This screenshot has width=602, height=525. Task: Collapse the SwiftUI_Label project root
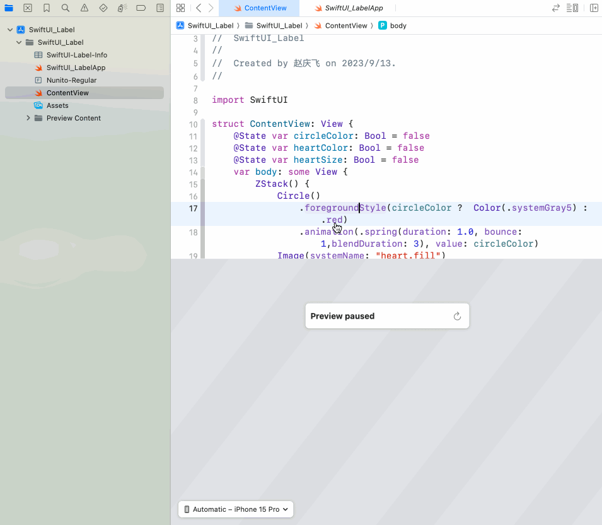[10, 30]
